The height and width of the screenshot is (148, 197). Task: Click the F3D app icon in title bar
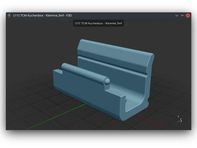point(9,15)
